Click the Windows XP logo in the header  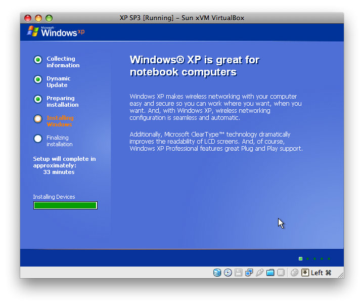[56, 31]
